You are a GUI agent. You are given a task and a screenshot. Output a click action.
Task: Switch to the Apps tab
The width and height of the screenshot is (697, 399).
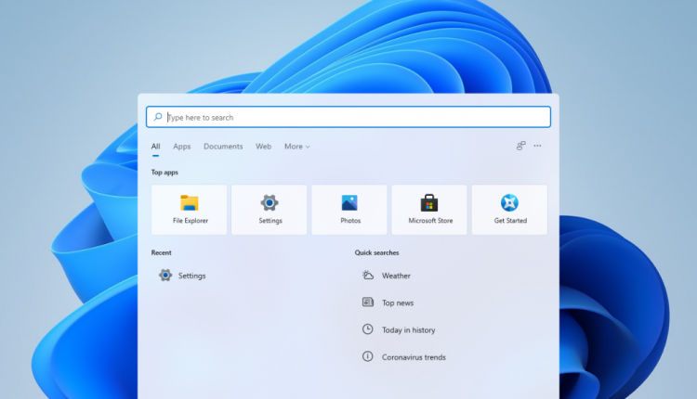[181, 147]
